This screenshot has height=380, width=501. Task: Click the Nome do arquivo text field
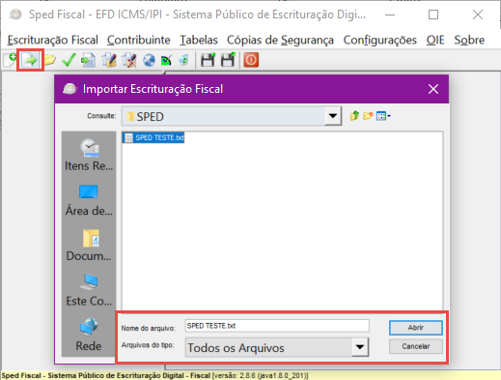point(277,326)
